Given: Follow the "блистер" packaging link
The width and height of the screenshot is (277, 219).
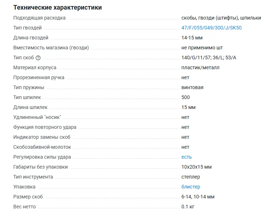Looking at the screenshot, I should (x=191, y=187).
